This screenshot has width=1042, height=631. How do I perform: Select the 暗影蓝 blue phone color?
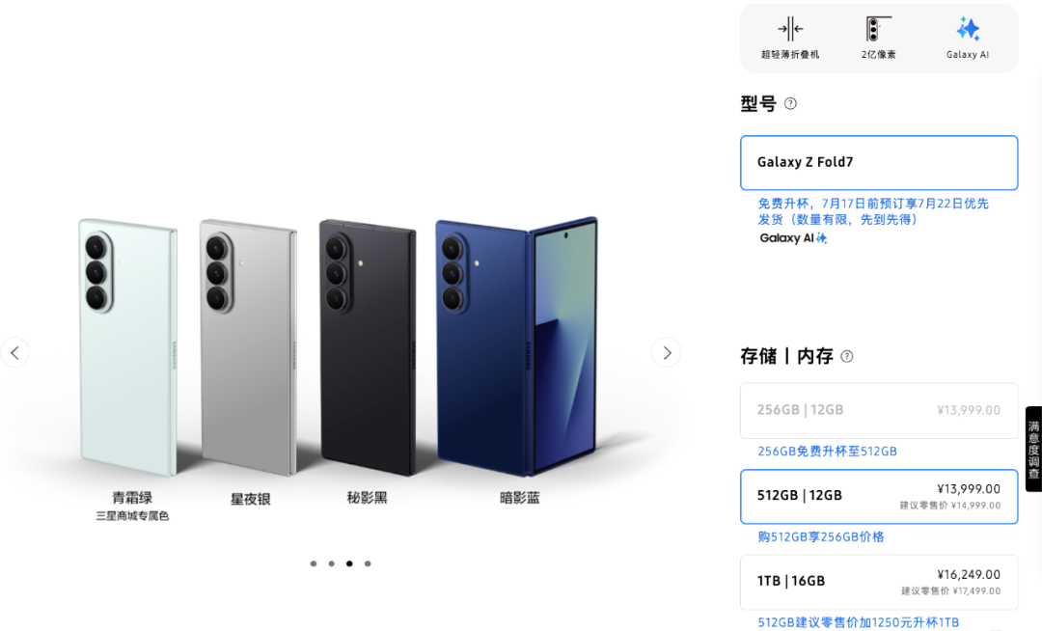tap(518, 346)
